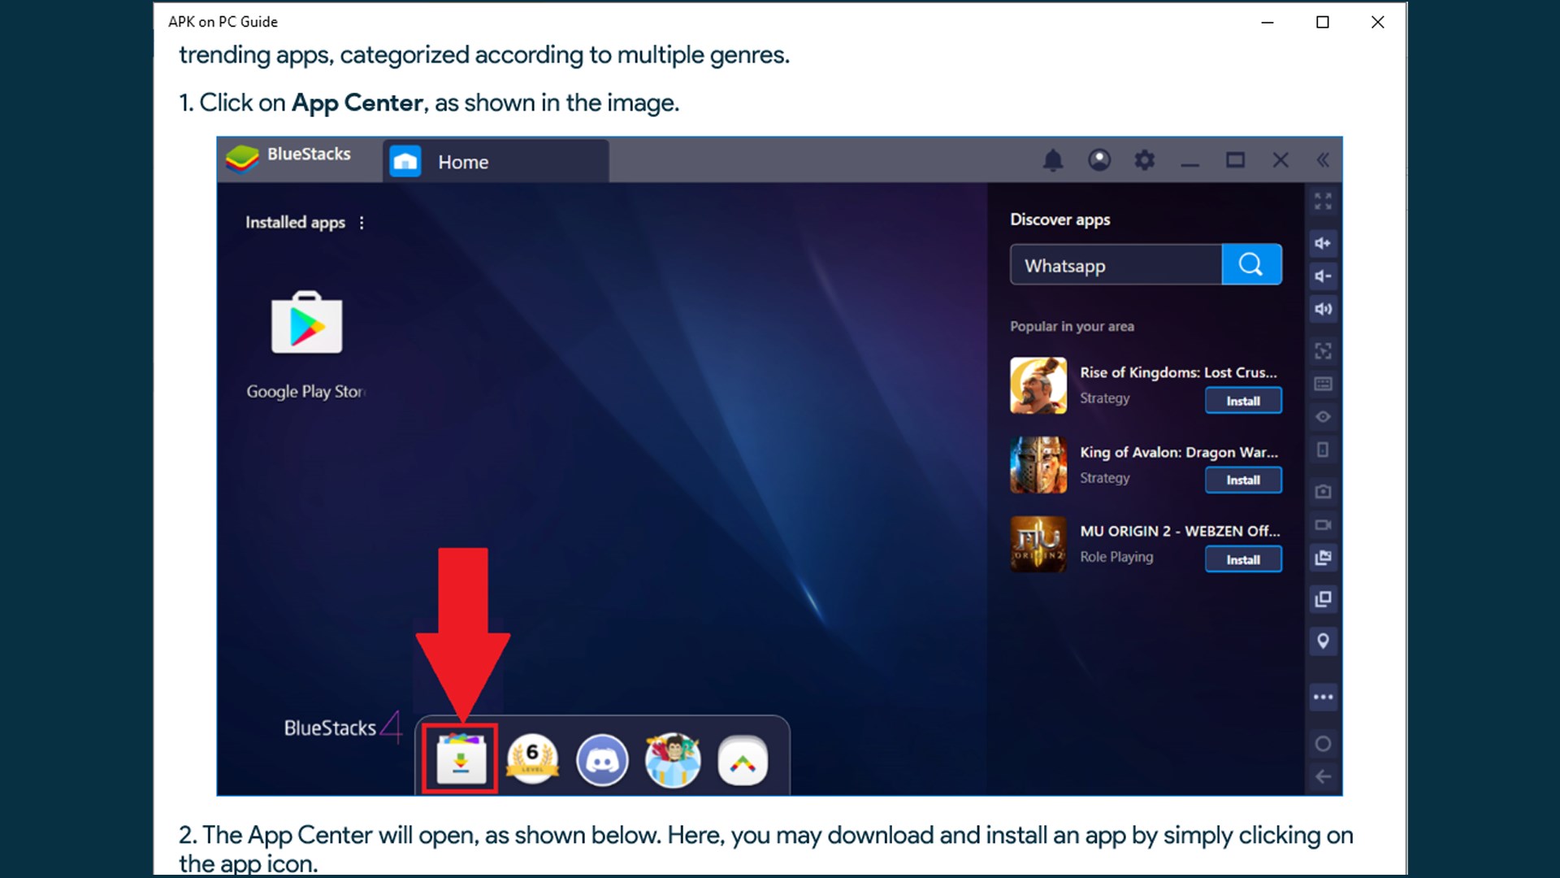Image resolution: width=1560 pixels, height=878 pixels.
Task: Mute volume with the sidebar speaker icon
Action: [1323, 309]
